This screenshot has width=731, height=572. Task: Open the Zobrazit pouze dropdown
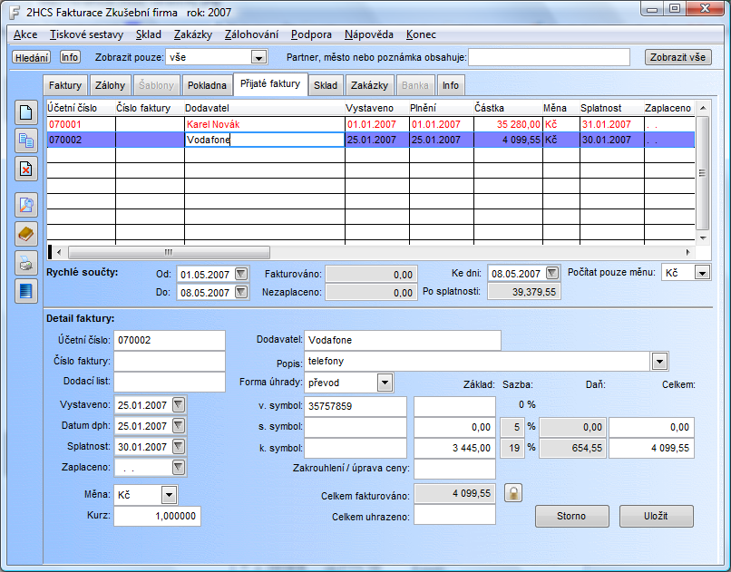tap(258, 57)
